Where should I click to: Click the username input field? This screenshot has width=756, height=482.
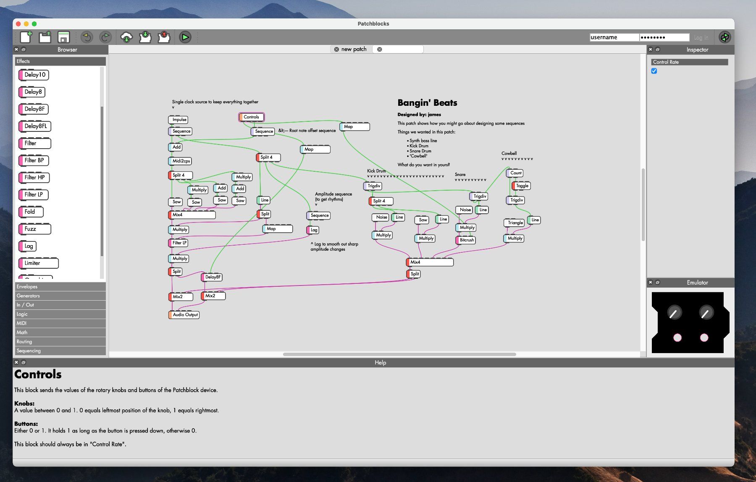[x=614, y=37]
